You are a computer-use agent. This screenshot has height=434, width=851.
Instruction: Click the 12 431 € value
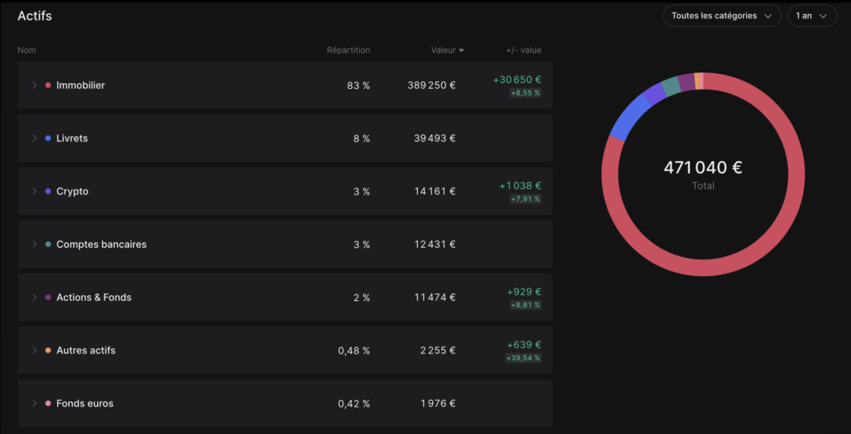click(435, 244)
